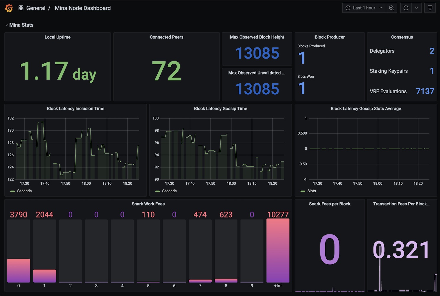440x296 pixels.
Task: Click the 13085 value under Max Observed Unvalidated
Action: [x=257, y=89]
